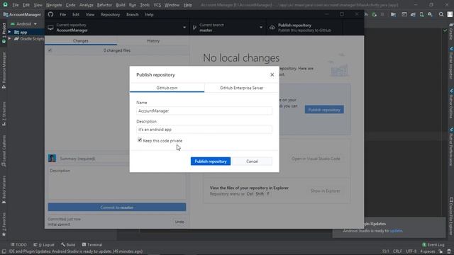Open the AVD Manager phone icon
Image resolution: width=454 pixels, height=255 pixels.
tap(421, 14)
